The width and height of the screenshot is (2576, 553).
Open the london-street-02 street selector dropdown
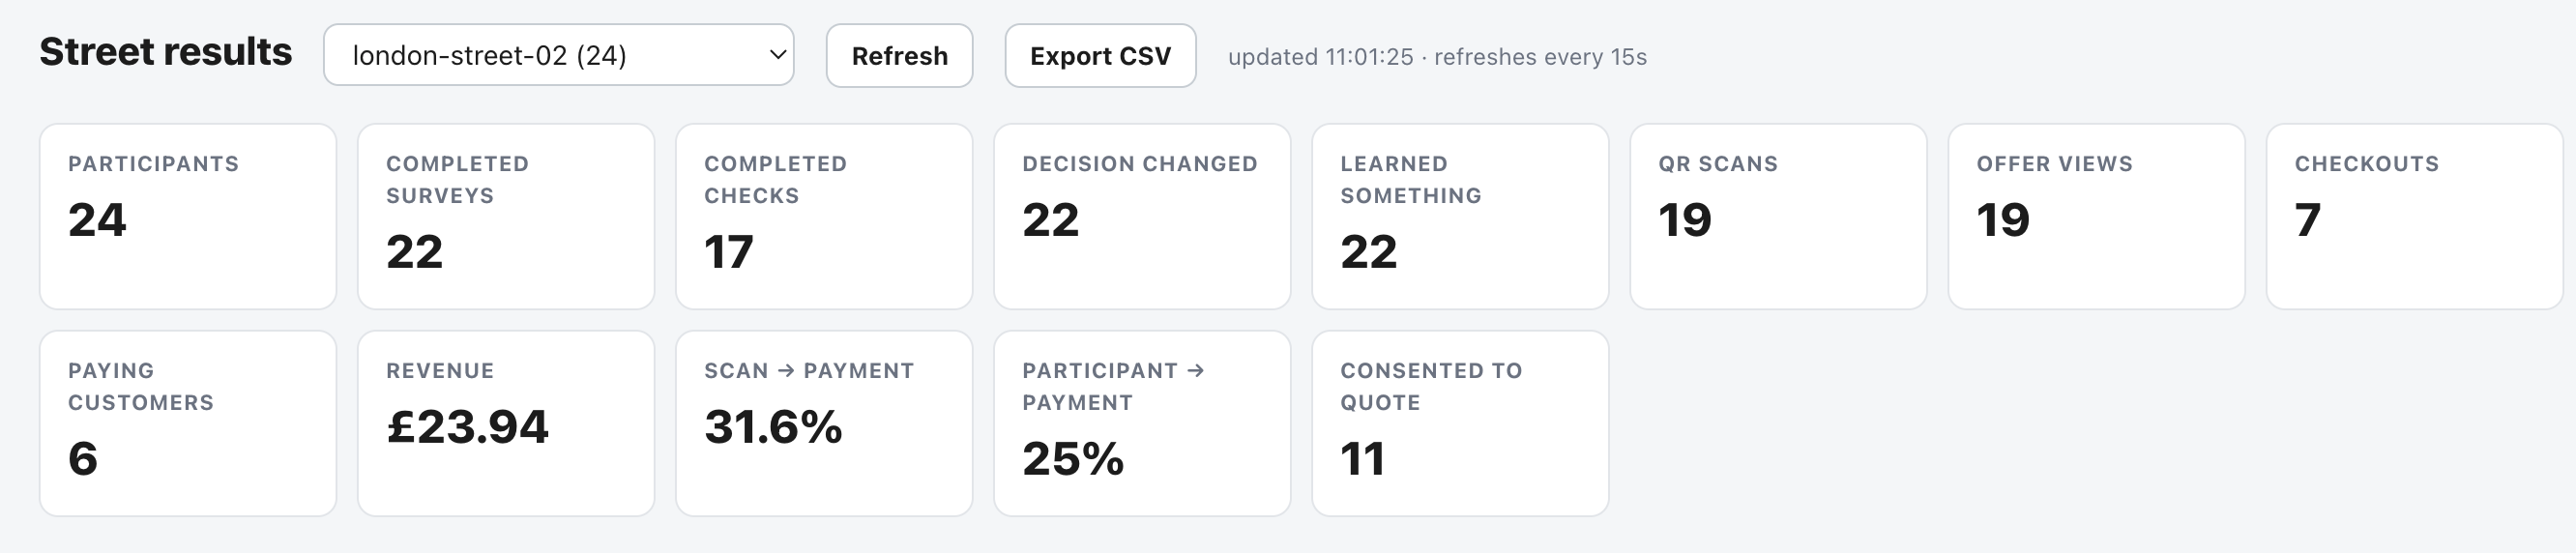coord(558,55)
